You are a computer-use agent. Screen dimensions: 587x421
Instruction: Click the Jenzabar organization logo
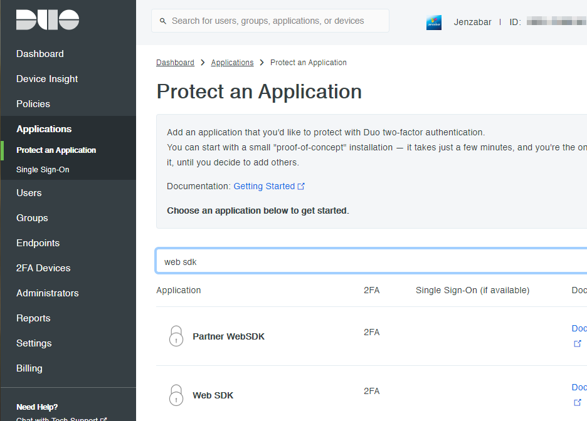click(434, 22)
